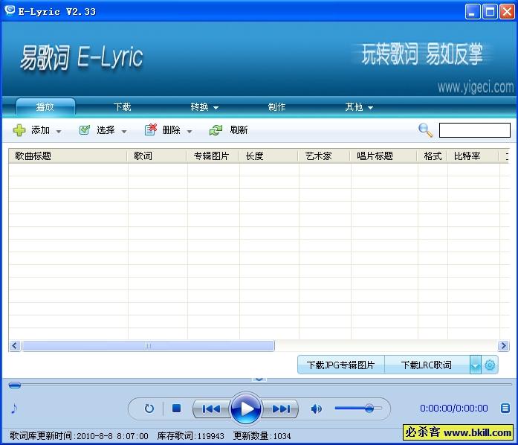
Task: Expand the 添加 dropdown arrow
Action: [59, 132]
